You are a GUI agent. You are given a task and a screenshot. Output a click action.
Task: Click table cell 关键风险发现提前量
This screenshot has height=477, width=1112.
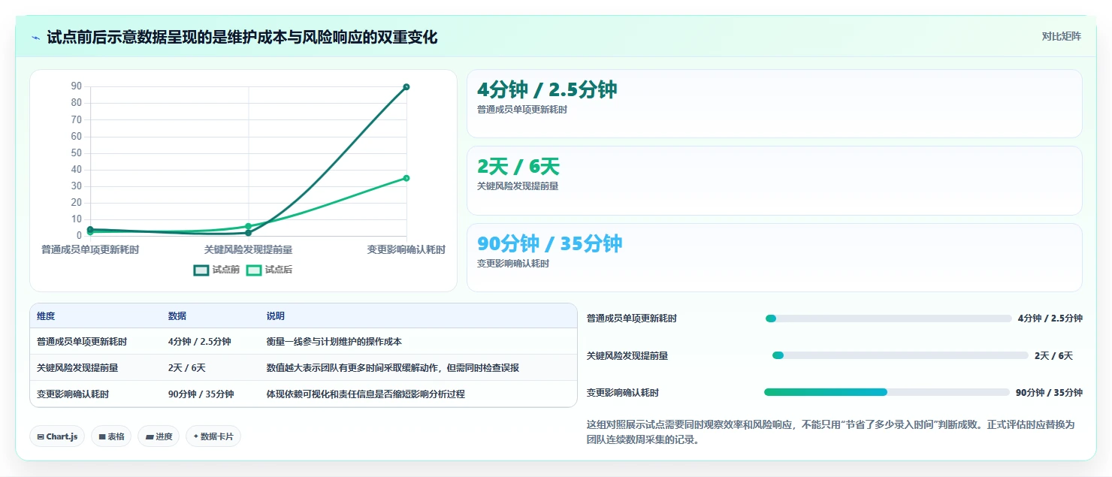coord(77,368)
